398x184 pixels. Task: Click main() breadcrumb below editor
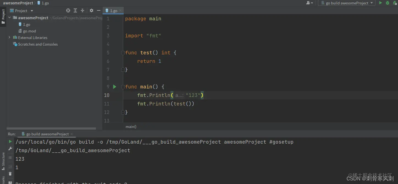[x=131, y=127]
